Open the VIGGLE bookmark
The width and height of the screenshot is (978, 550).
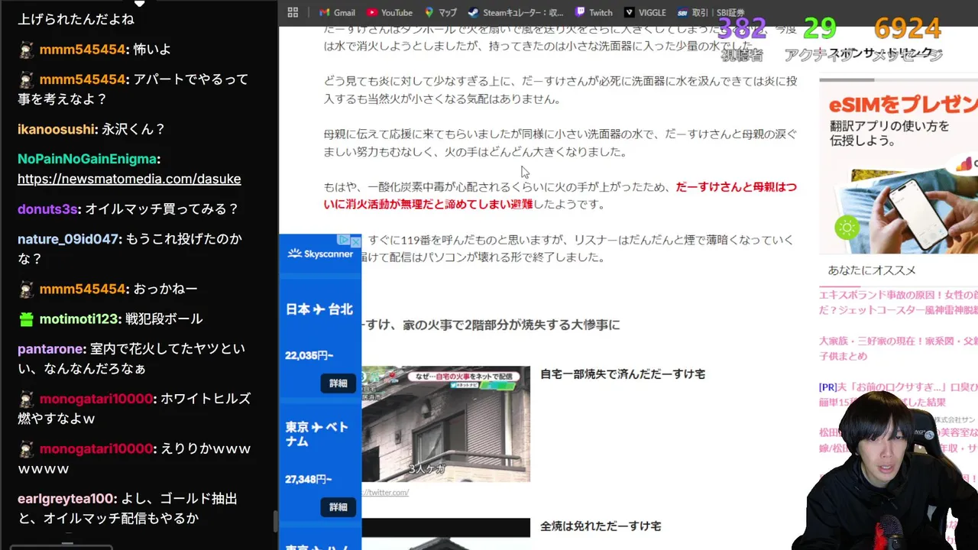point(645,12)
